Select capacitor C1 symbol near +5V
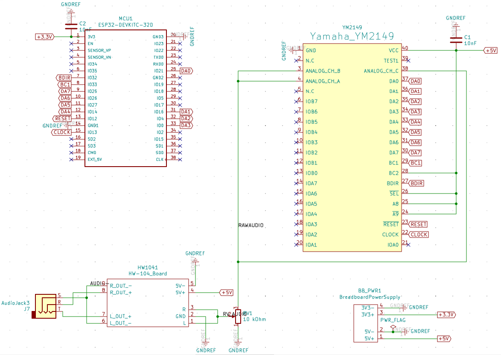Viewport: 501px width, 355px height. point(456,40)
